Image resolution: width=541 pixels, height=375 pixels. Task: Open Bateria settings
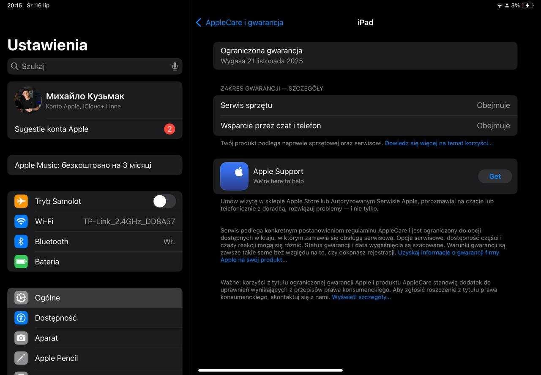tap(95, 262)
